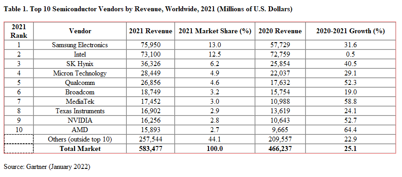The height and width of the screenshot is (177, 402).
Task: Select Intel growth value 0.5
Action: 351,54
